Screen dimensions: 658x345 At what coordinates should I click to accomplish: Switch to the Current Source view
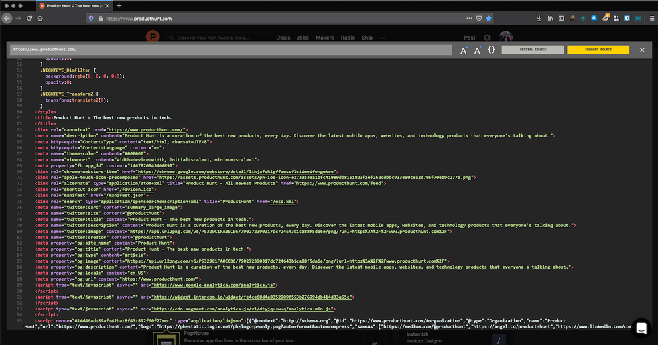coord(598,50)
